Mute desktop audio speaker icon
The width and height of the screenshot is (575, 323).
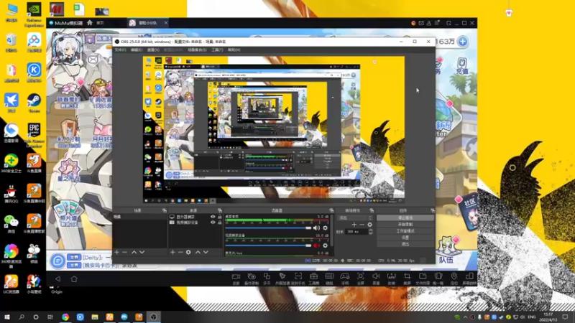(x=316, y=228)
